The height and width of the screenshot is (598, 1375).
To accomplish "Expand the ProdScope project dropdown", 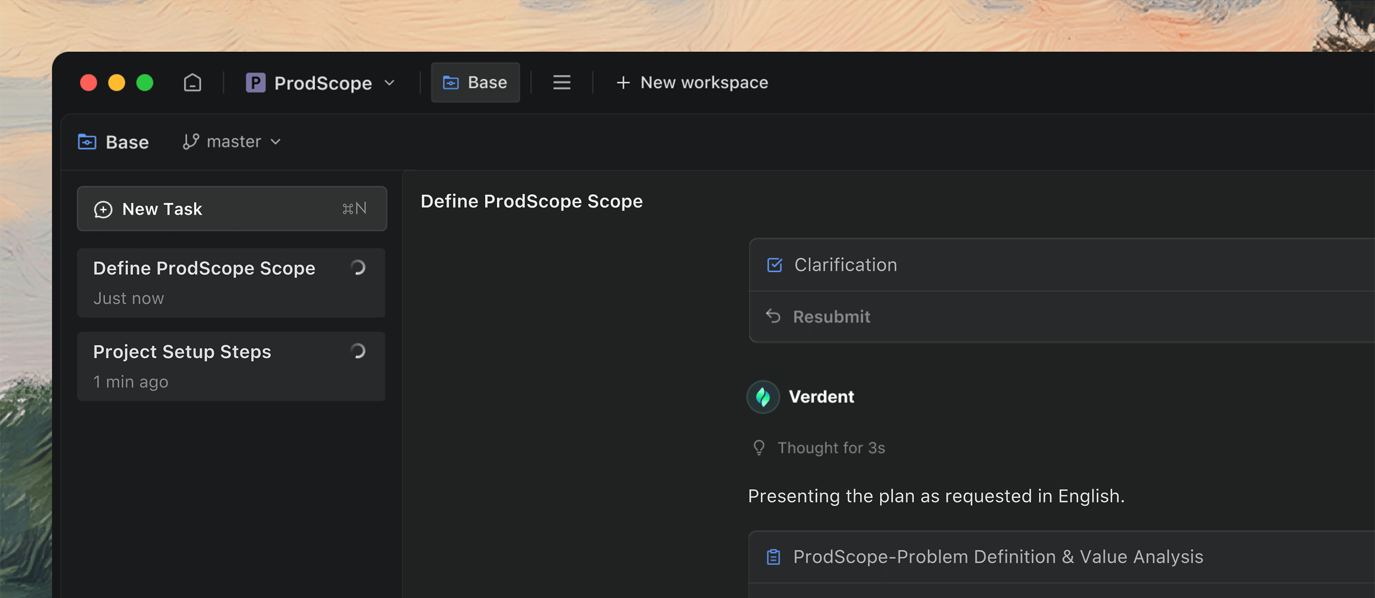I will click(390, 83).
